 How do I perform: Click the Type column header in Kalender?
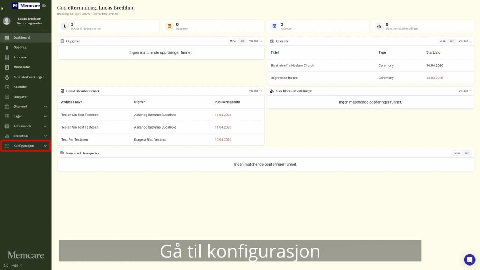[382, 52]
